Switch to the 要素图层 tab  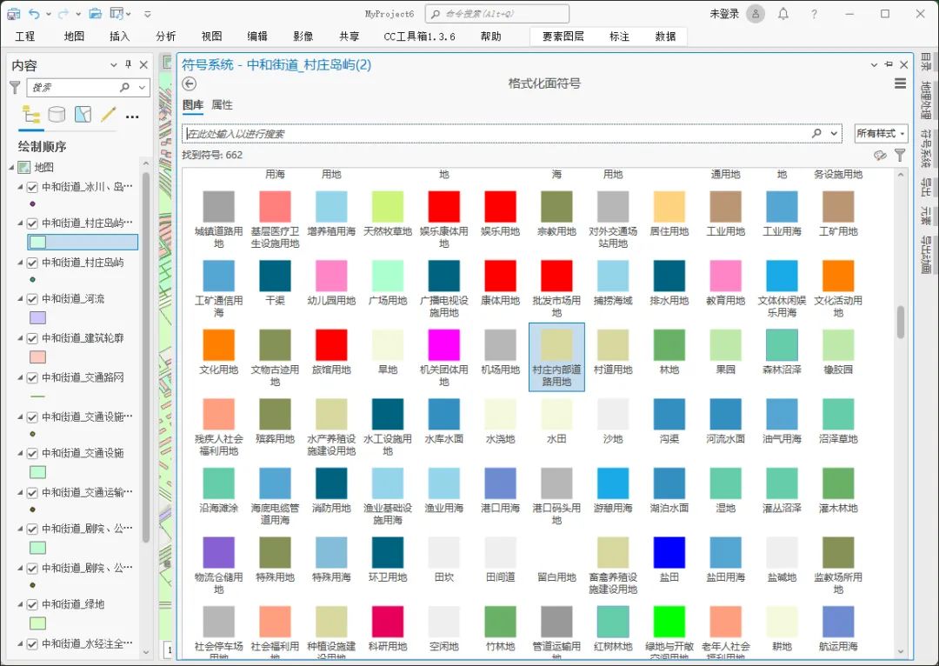[x=563, y=37]
